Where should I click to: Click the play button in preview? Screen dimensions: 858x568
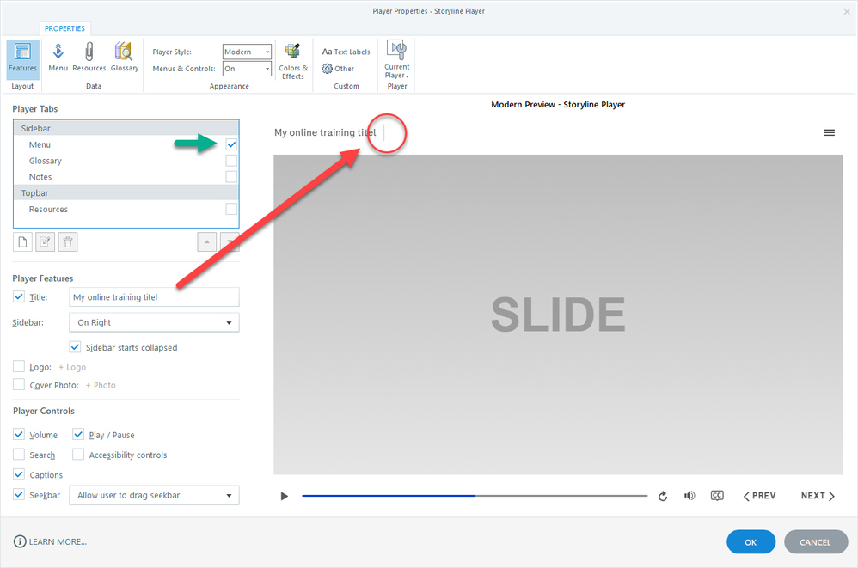(284, 496)
